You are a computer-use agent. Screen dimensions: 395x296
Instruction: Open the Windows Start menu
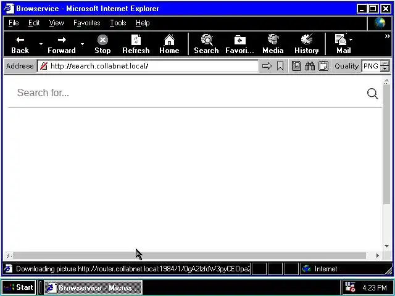[x=19, y=287]
